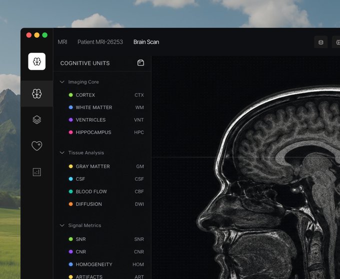Image resolution: width=340 pixels, height=279 pixels.
Task: Click the DWI abbreviation
Action: click(139, 204)
